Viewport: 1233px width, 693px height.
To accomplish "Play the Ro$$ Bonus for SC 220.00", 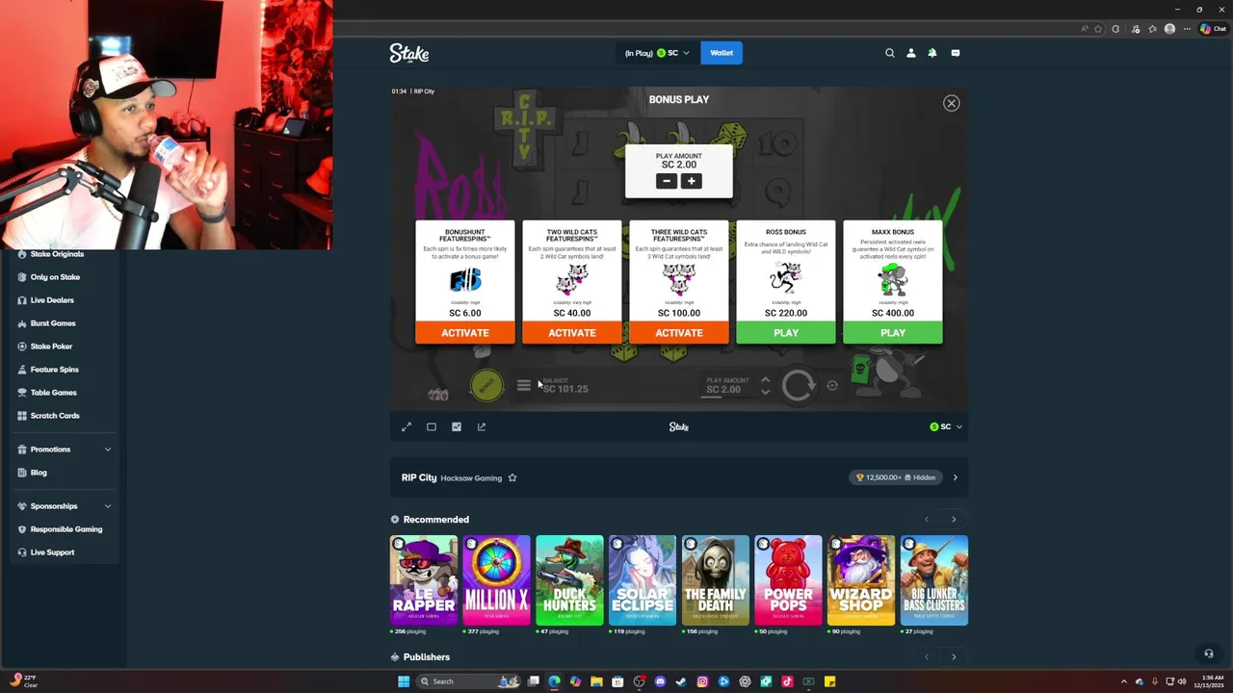I will click(786, 333).
